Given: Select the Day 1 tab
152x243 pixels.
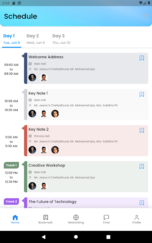Looking at the screenshot, I should click(x=12, y=39).
